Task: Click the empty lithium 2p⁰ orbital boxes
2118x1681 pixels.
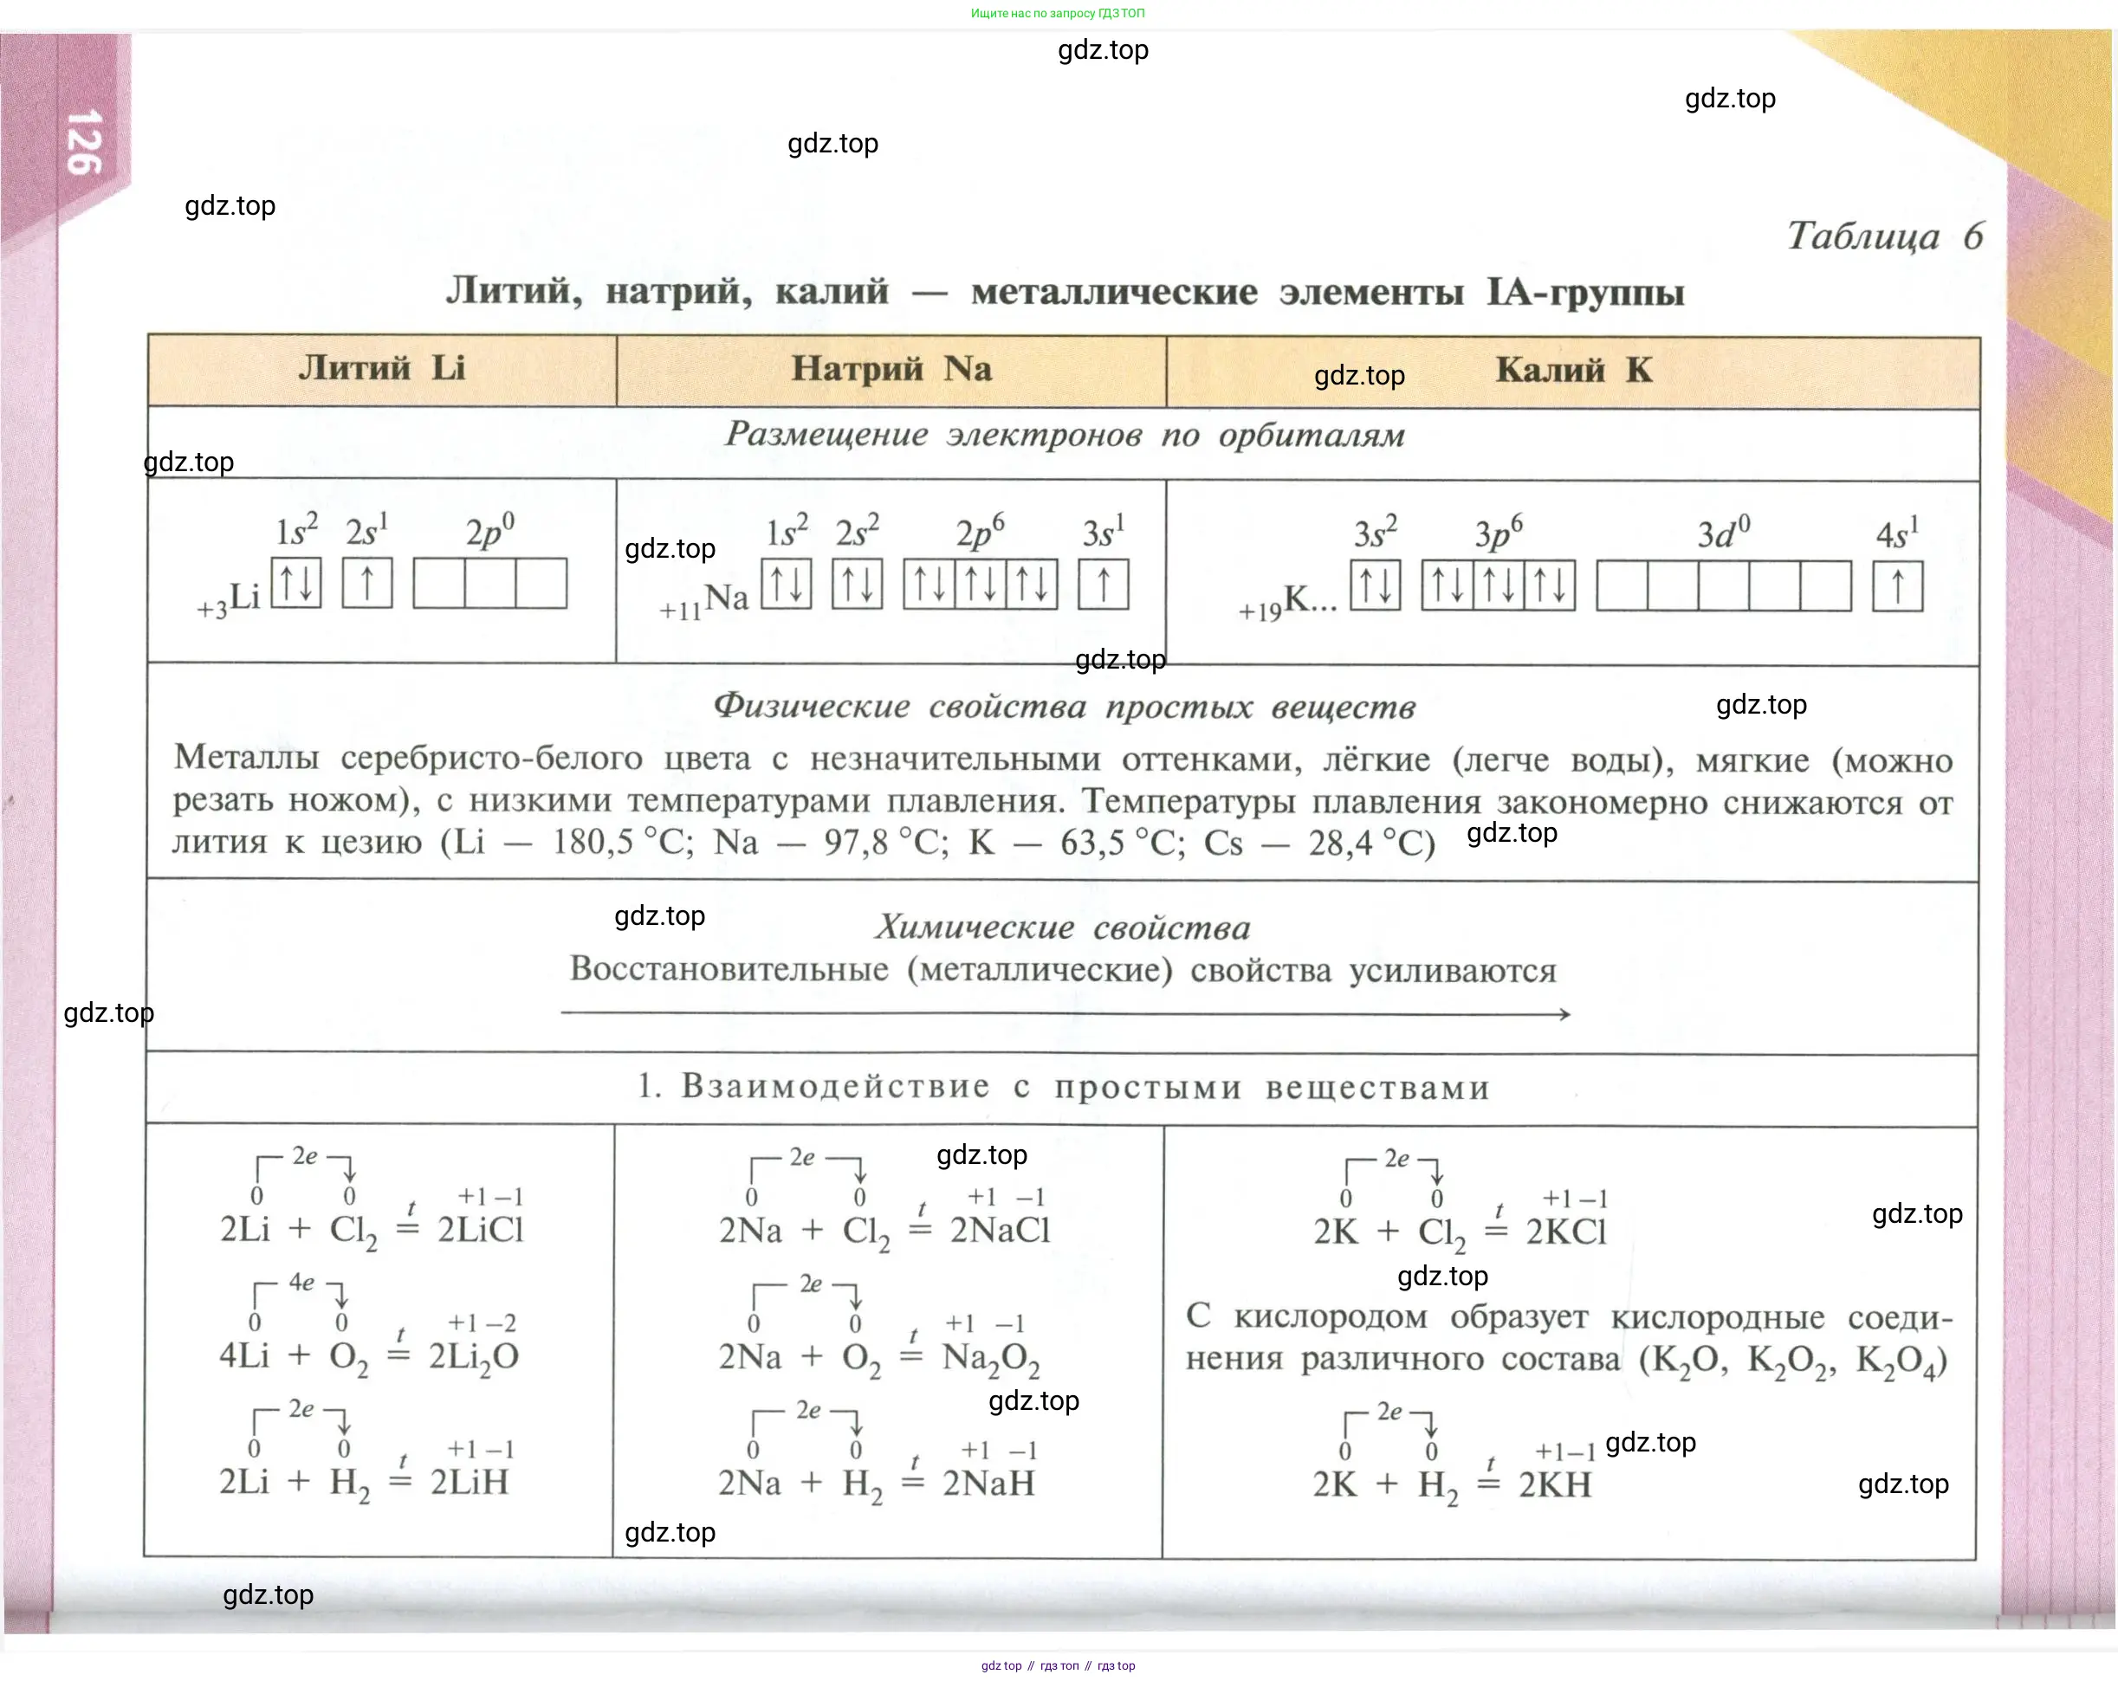Action: [x=490, y=583]
